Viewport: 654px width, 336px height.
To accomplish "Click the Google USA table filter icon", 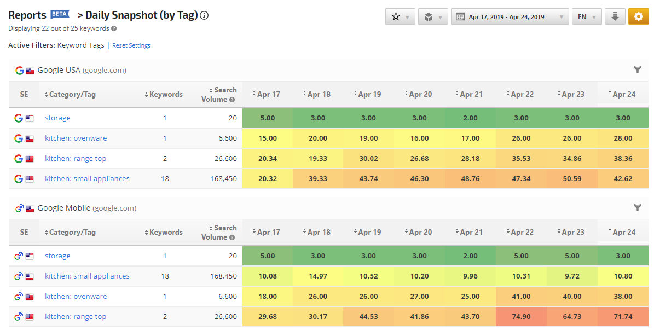I will point(638,69).
